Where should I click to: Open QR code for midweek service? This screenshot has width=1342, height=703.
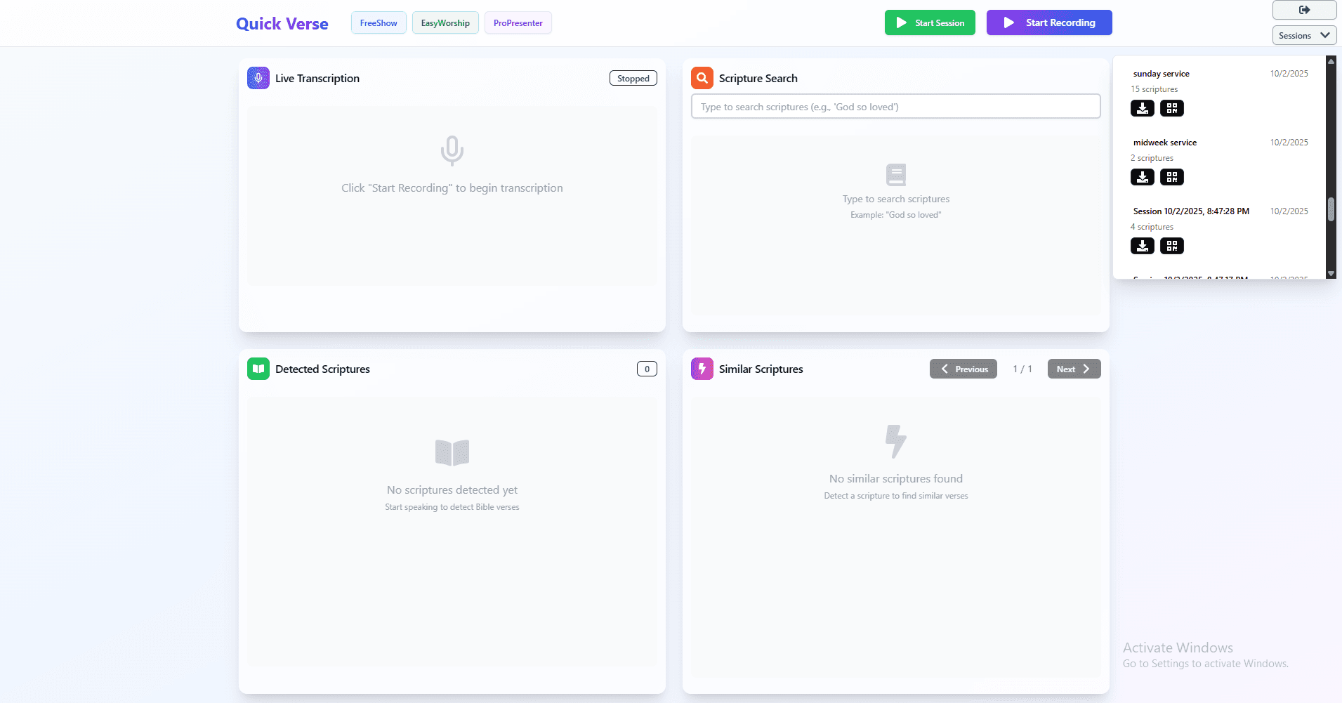[1171, 177]
